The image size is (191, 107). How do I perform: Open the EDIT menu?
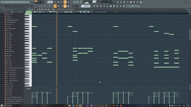point(5,2)
